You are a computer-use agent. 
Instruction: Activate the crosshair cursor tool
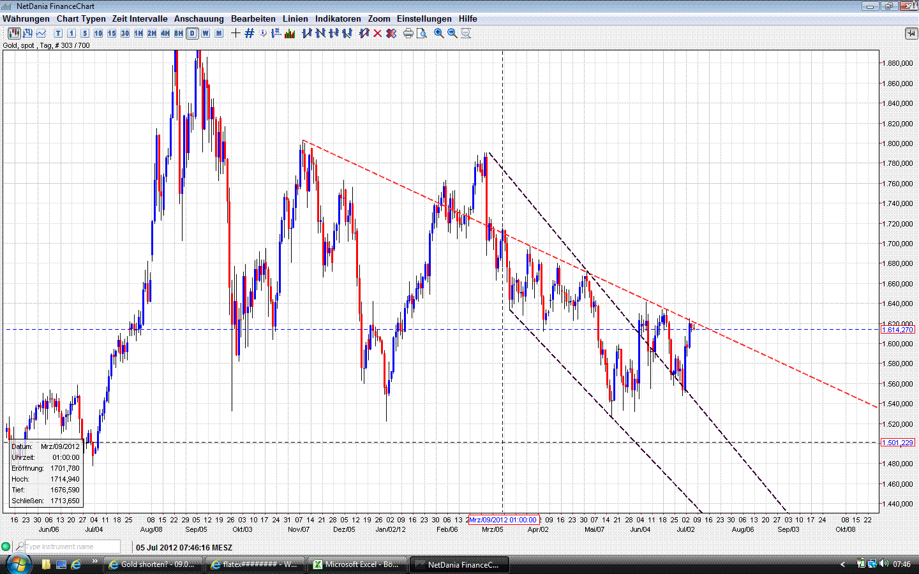click(235, 33)
